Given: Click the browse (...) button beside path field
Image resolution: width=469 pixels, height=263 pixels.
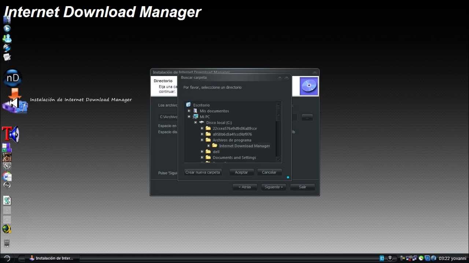Looking at the screenshot, I should pos(307,117).
